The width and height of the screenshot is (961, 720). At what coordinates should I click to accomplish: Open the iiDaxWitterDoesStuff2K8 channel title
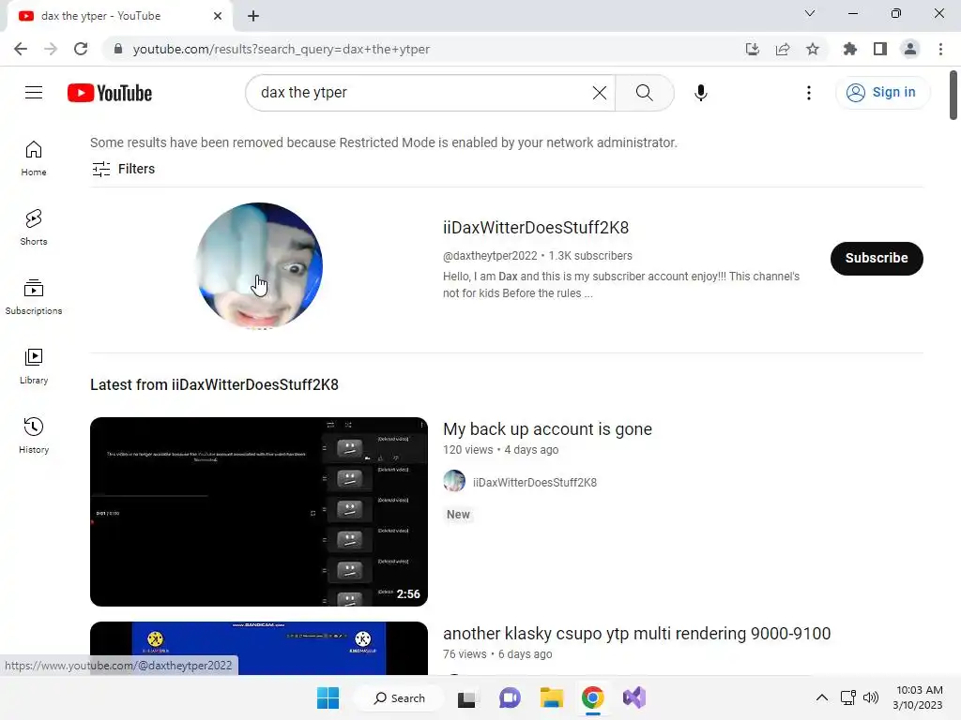click(x=536, y=228)
